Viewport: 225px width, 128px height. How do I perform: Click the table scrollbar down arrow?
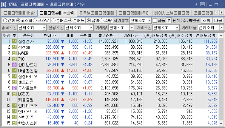tap(221, 123)
